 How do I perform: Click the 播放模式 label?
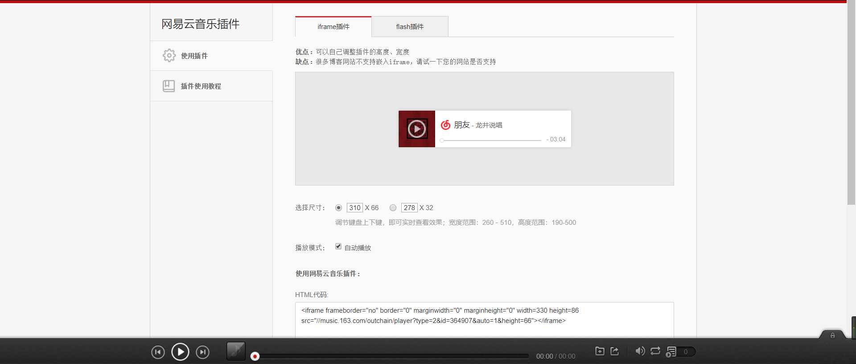click(x=310, y=248)
